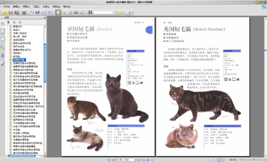Show the Bookmarks sidebar tab
Viewport: 267px width, 162px height.
coord(3,24)
